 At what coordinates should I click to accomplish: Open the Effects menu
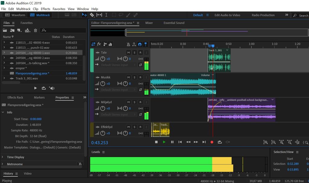[x=46, y=9]
